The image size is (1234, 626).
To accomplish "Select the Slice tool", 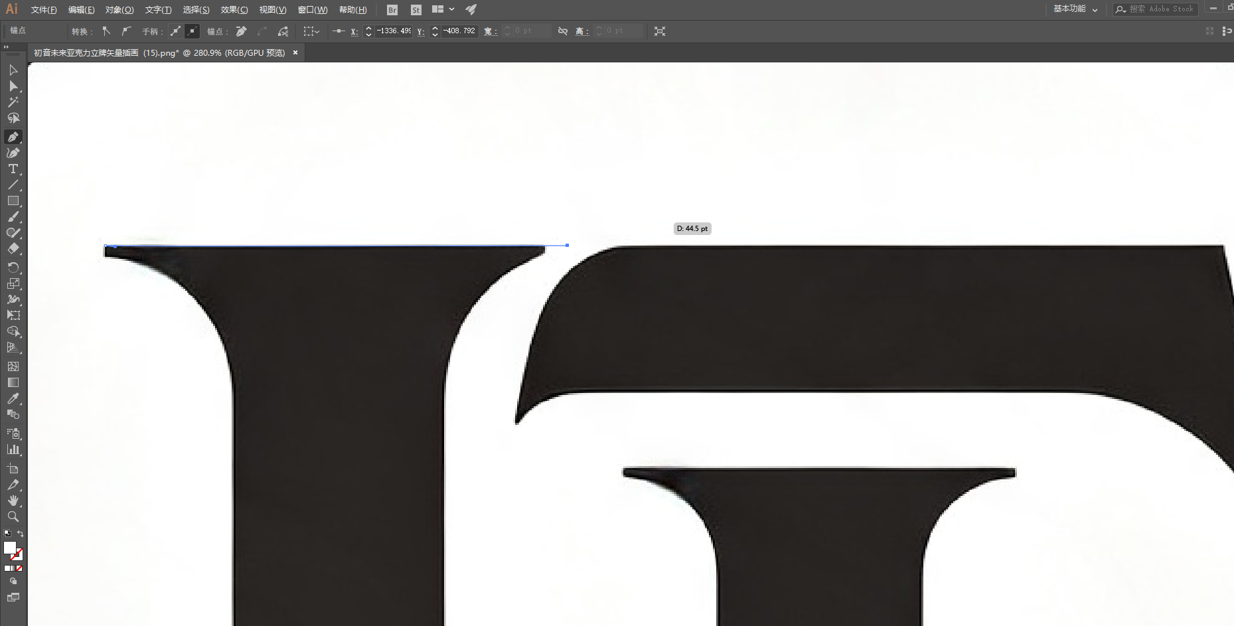I will (13, 485).
